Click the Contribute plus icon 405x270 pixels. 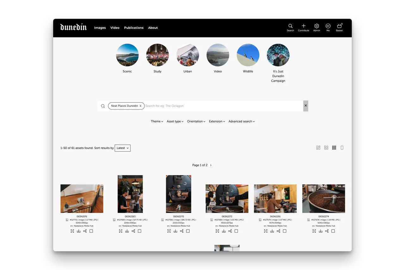point(303,26)
